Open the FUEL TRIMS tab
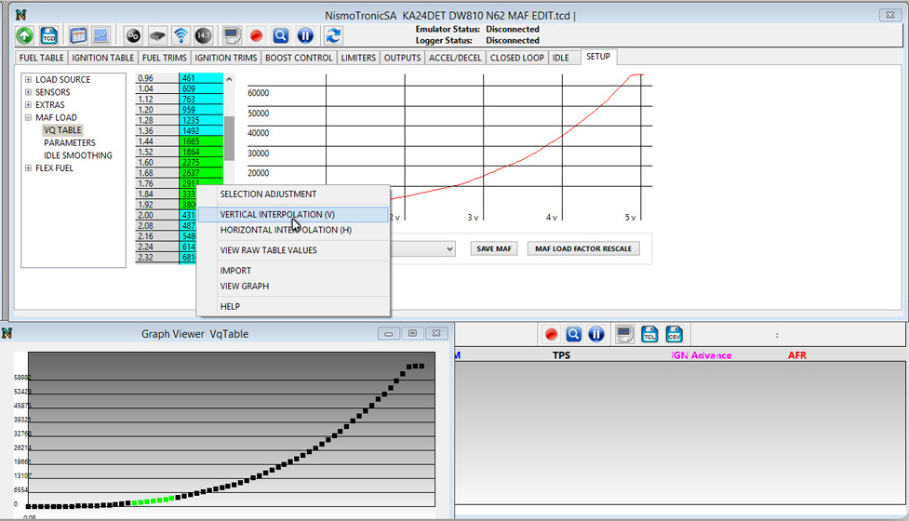 pyautogui.click(x=164, y=58)
